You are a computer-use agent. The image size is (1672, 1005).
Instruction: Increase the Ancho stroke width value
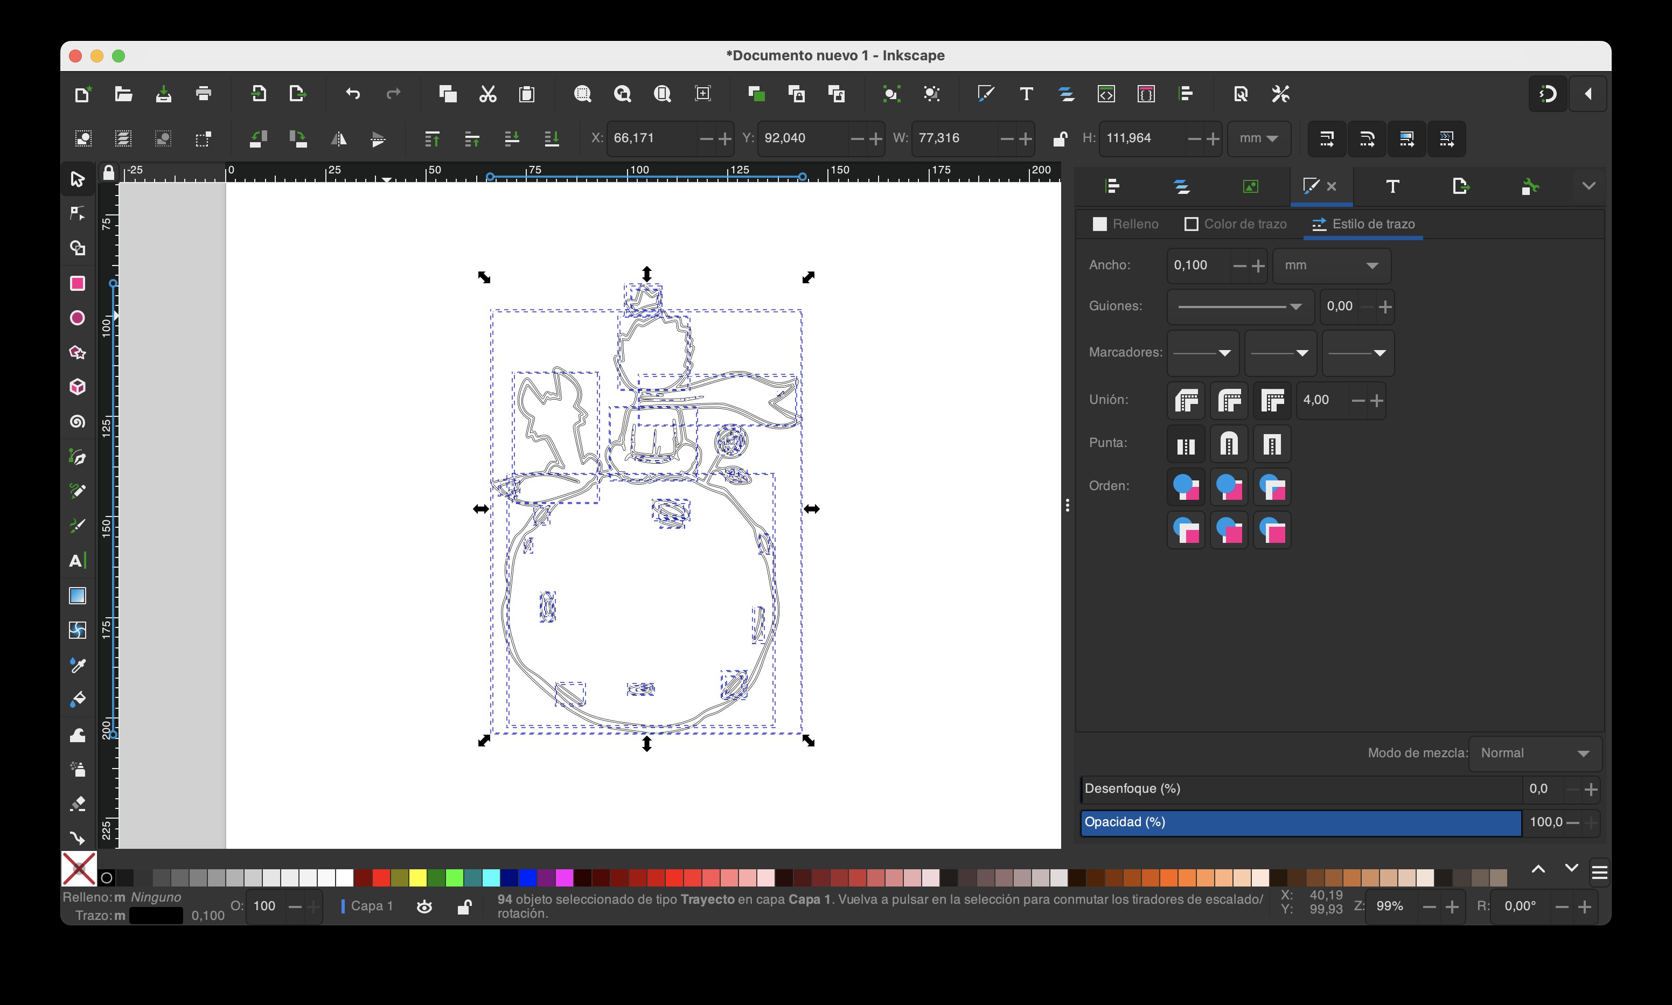(x=1258, y=266)
